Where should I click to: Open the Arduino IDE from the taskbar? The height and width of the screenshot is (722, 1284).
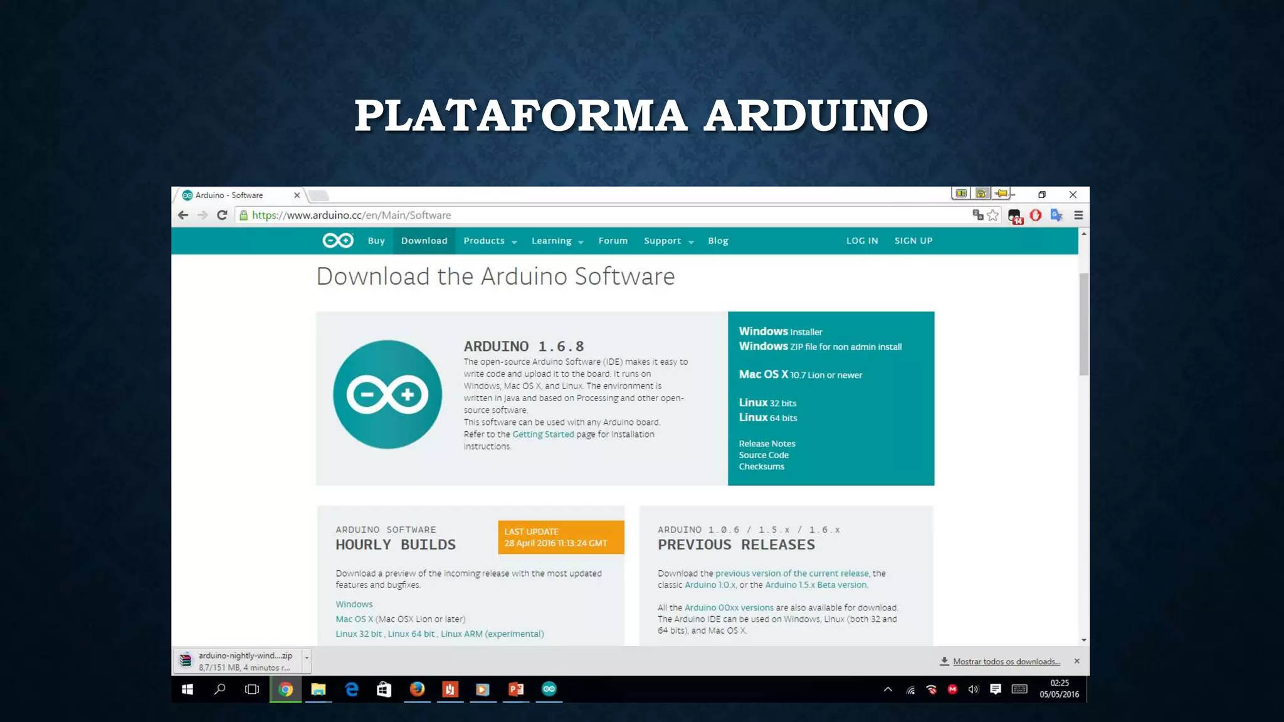click(549, 689)
